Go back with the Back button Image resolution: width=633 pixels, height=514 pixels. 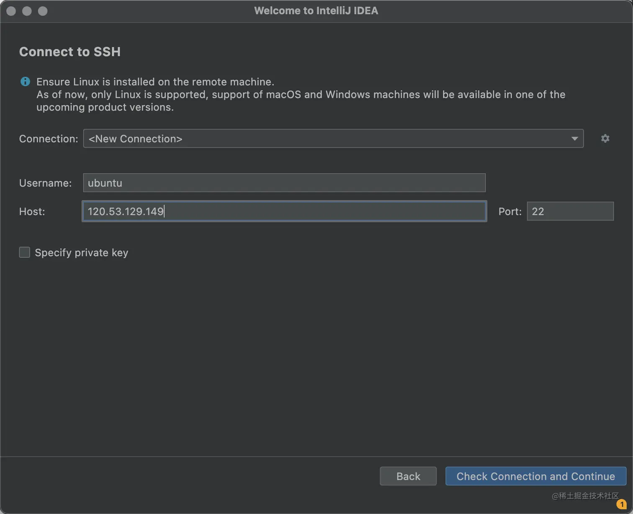[408, 476]
